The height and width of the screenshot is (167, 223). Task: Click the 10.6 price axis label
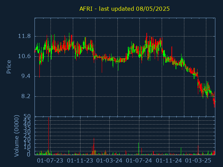(x=24, y=56)
